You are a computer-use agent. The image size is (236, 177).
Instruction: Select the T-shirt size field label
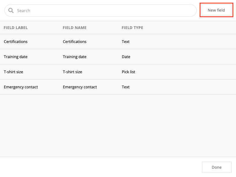(x=13, y=72)
